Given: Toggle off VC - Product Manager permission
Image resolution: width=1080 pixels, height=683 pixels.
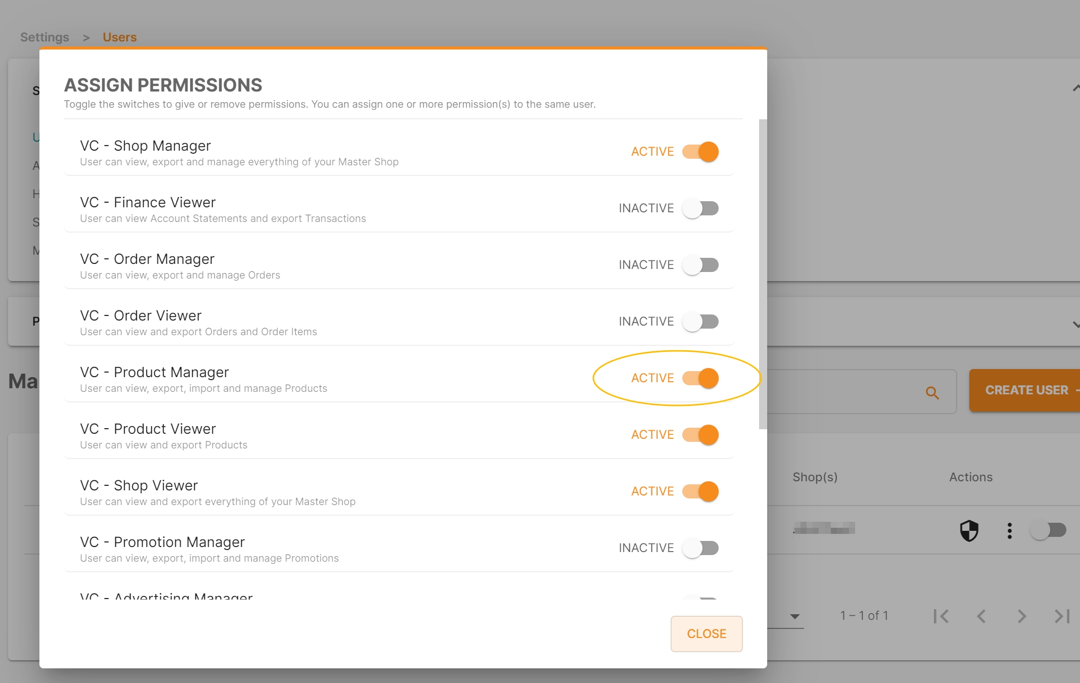Looking at the screenshot, I should (700, 378).
